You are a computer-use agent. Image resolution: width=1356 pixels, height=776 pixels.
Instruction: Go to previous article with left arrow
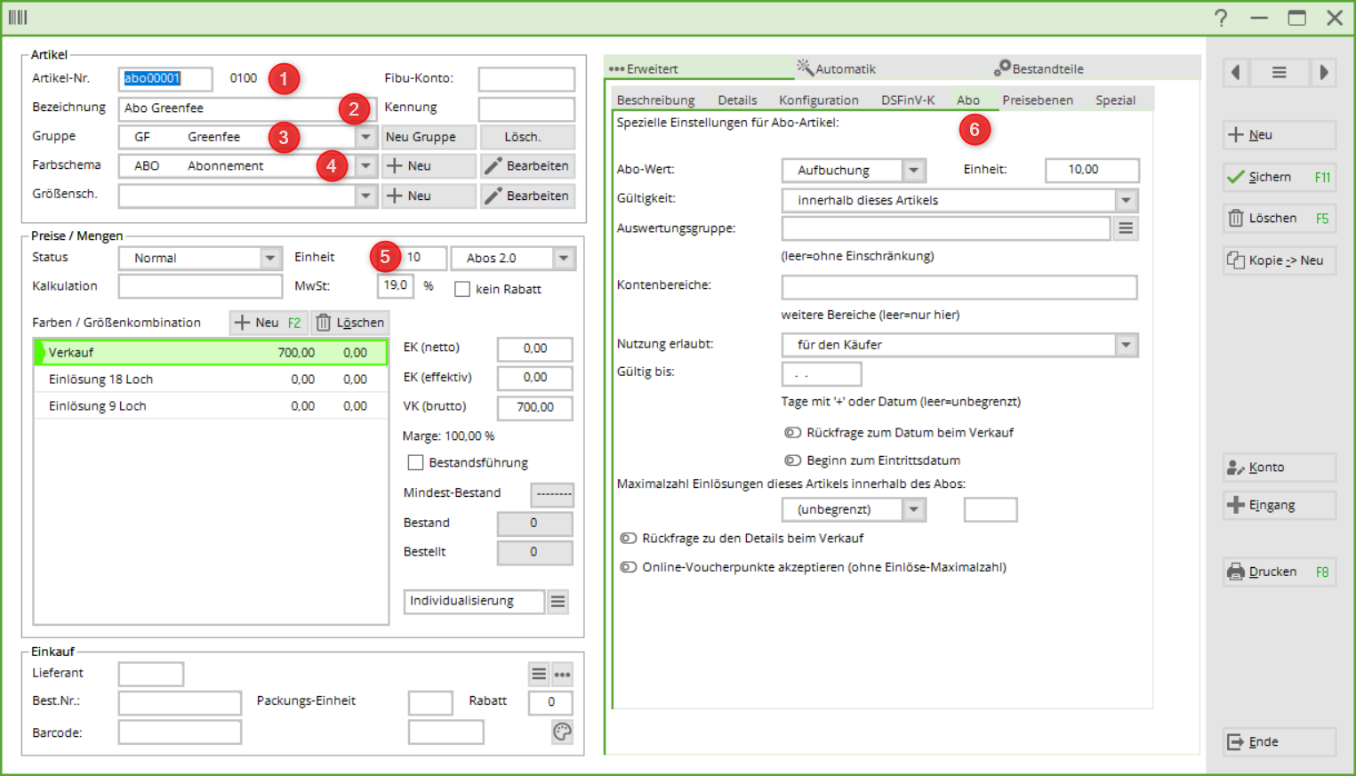[x=1235, y=73]
